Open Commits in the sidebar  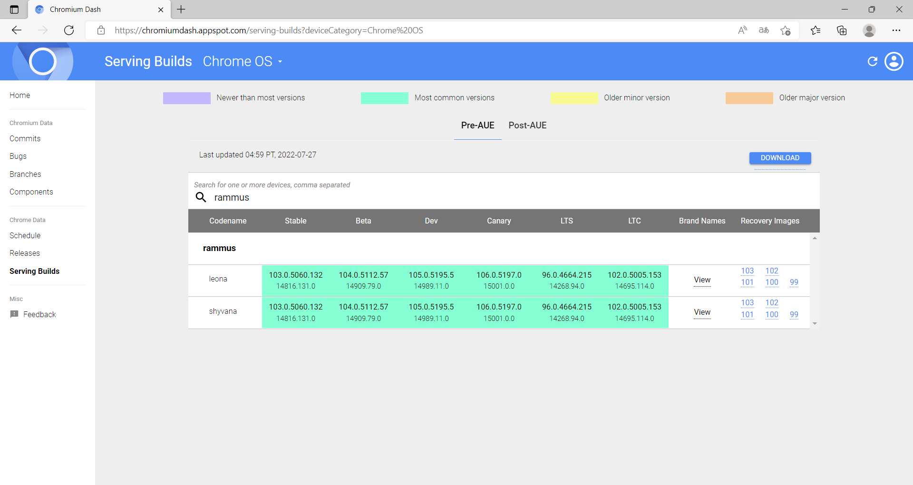tap(25, 138)
